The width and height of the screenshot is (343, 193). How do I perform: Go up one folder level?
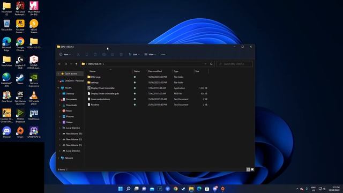point(76,64)
